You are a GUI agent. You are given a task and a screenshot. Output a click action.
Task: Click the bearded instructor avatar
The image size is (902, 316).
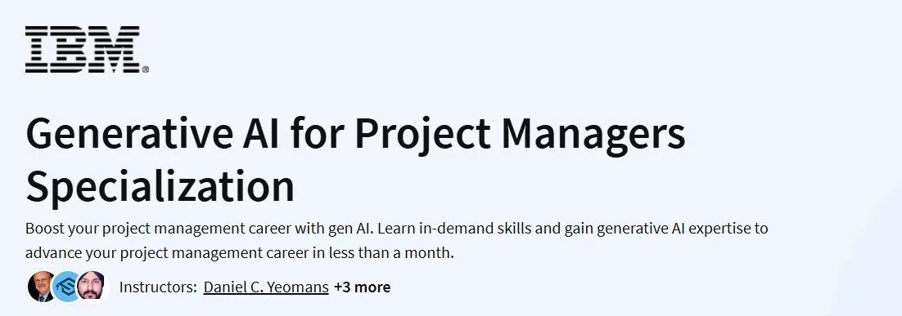click(92, 287)
